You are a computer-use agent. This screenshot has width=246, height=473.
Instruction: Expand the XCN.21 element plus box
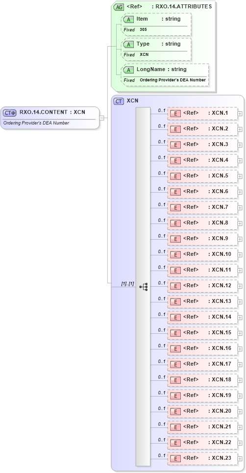point(240,427)
